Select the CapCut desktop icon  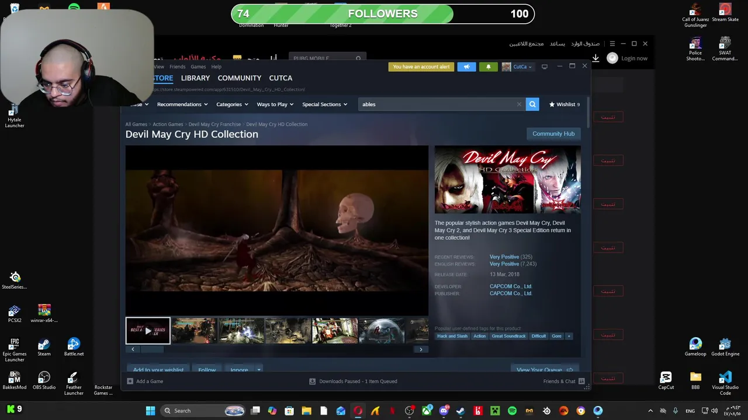coord(666,380)
